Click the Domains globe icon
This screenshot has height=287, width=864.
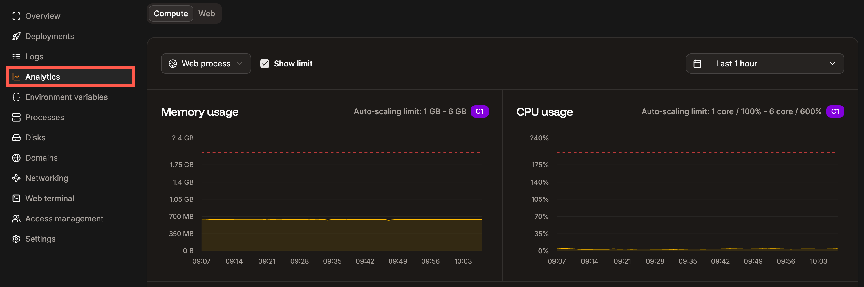pos(16,158)
